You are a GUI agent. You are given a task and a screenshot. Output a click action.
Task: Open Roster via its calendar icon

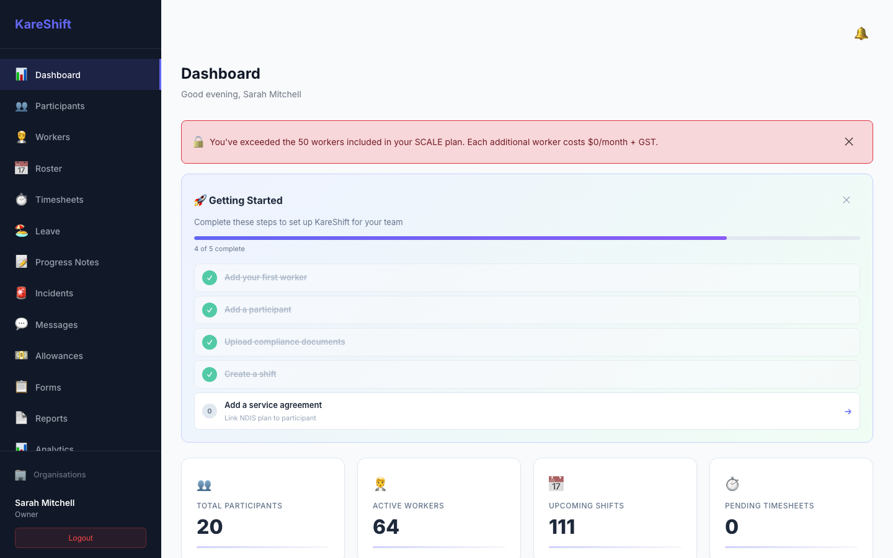pos(21,169)
